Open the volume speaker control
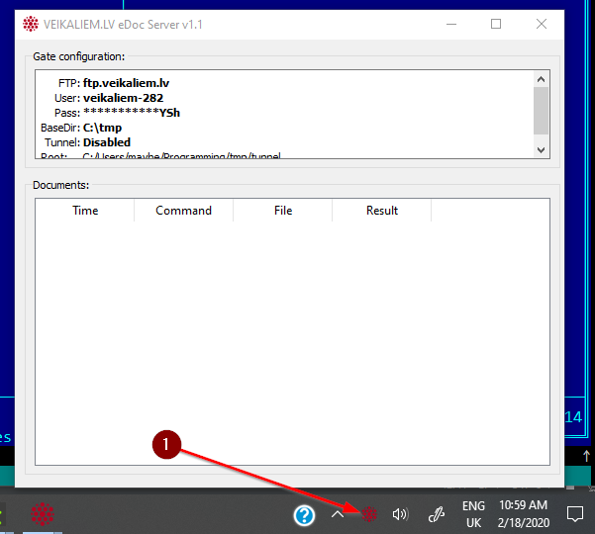 click(x=400, y=514)
